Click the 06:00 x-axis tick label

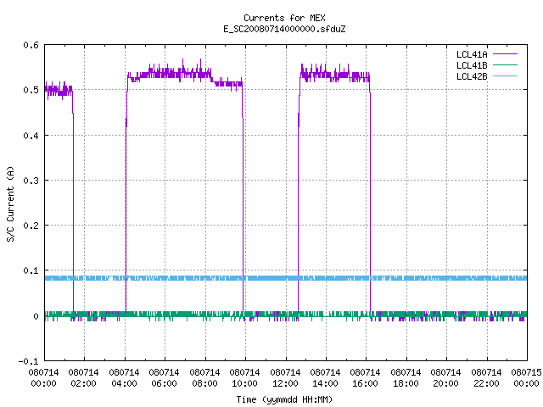click(164, 383)
